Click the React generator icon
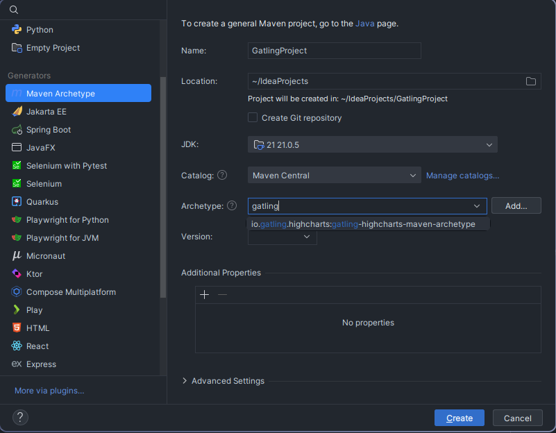Image resolution: width=556 pixels, height=433 pixels. click(x=17, y=346)
